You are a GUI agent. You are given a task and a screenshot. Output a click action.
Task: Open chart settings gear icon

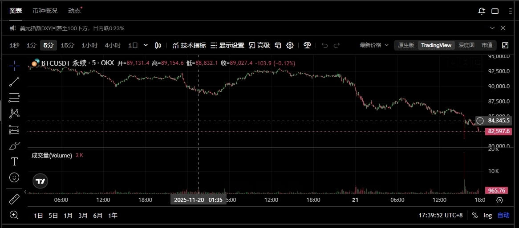(x=290, y=45)
